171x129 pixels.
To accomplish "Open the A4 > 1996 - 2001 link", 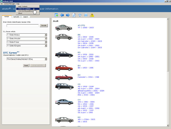I will 85,54.
